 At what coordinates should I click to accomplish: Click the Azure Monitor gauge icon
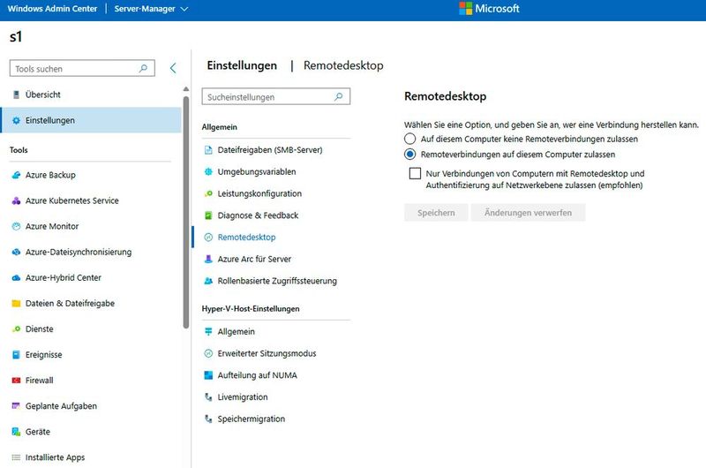(x=16, y=226)
